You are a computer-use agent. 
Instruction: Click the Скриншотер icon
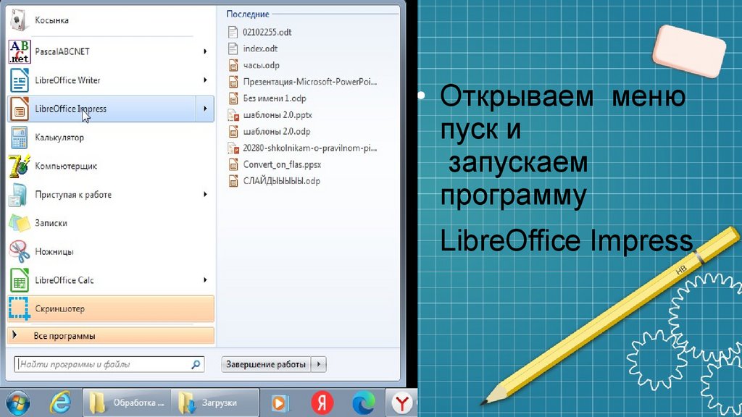pos(20,308)
